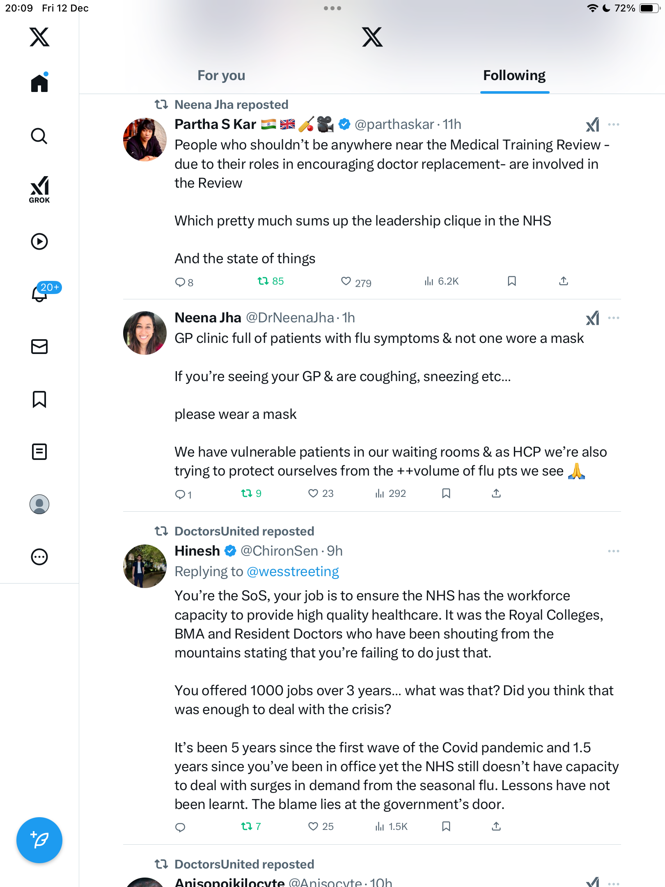Open more options on Hinesh's post
The height and width of the screenshot is (887, 665).
click(x=614, y=551)
